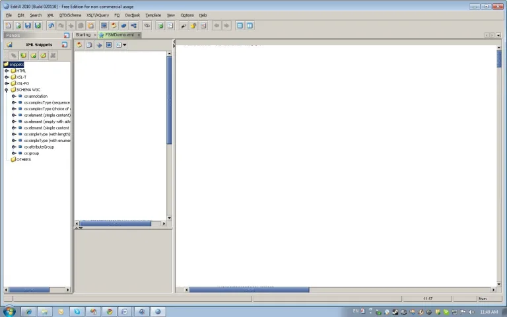Click the grey edit-snippet pencil icon
This screenshot has width=507, height=317.
coord(14,55)
